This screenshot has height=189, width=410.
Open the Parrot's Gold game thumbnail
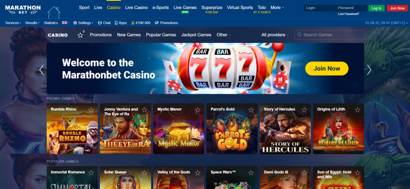coord(232,129)
